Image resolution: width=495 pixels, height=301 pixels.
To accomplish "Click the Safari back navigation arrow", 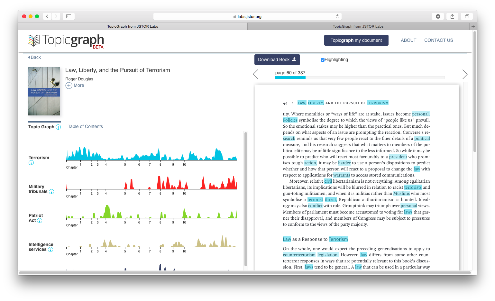I will coord(47,16).
